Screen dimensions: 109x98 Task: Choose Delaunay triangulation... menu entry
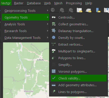click(x=79, y=31)
